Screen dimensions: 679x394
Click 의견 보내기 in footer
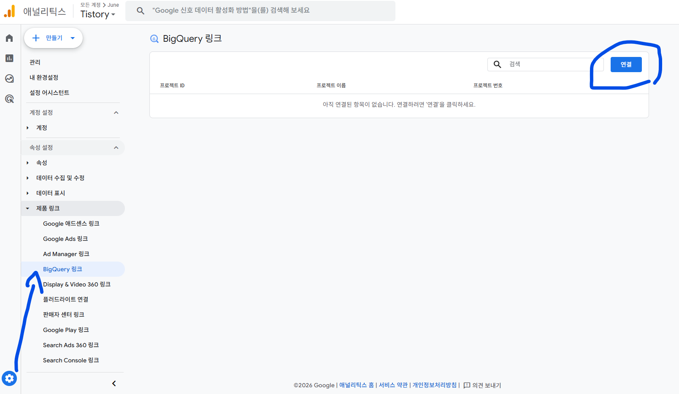point(487,385)
